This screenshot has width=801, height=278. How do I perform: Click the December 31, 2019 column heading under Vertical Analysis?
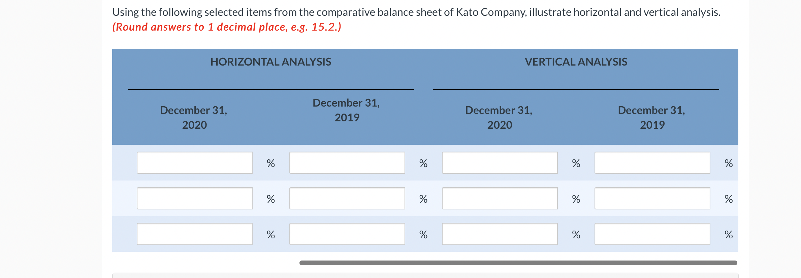point(651,117)
